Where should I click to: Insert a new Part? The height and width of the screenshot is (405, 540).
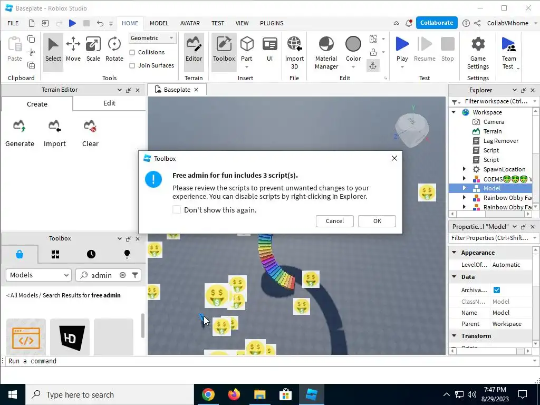(247, 49)
